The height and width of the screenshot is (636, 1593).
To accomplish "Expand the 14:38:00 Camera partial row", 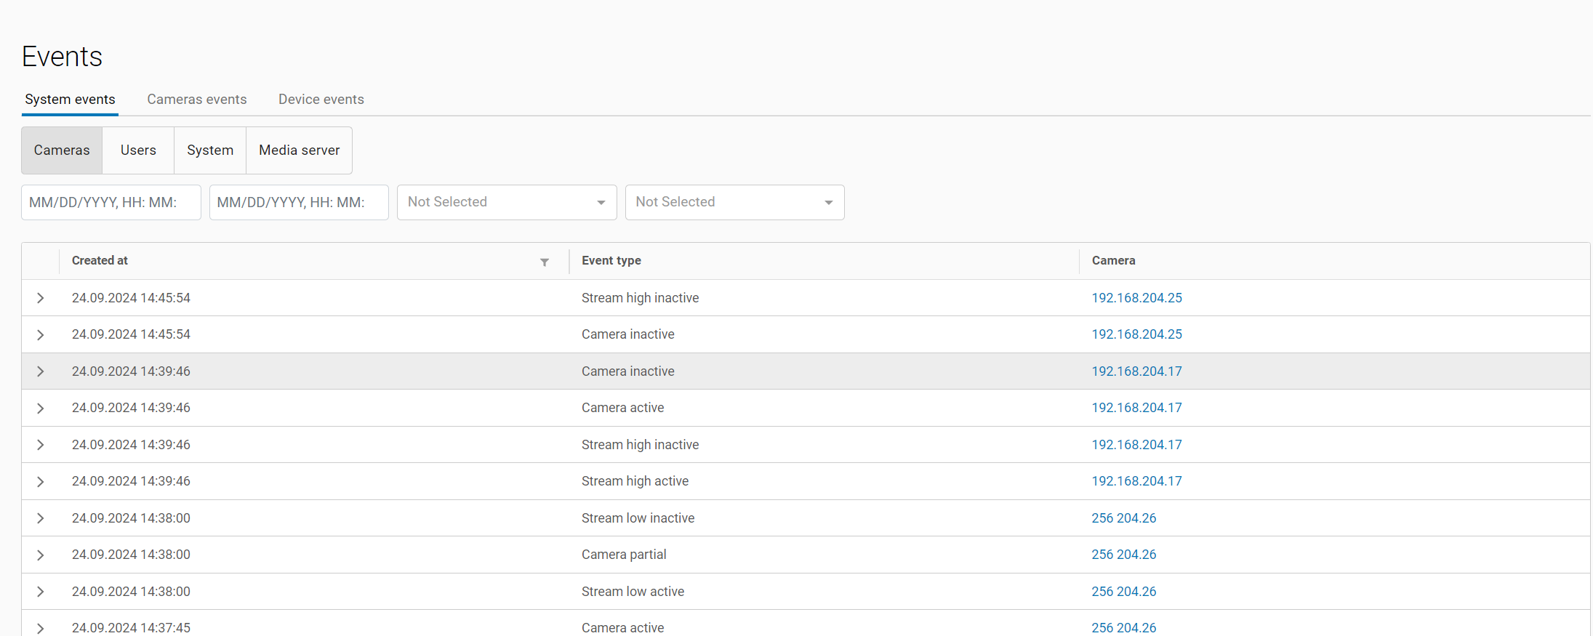I will (41, 555).
